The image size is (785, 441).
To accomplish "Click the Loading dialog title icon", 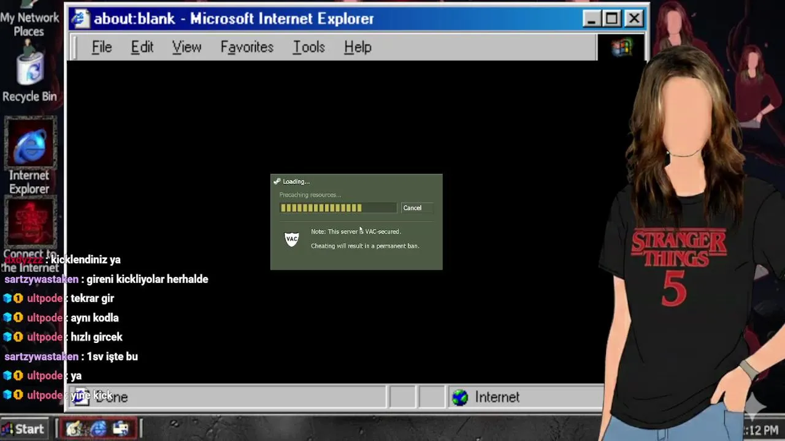I will tap(277, 181).
